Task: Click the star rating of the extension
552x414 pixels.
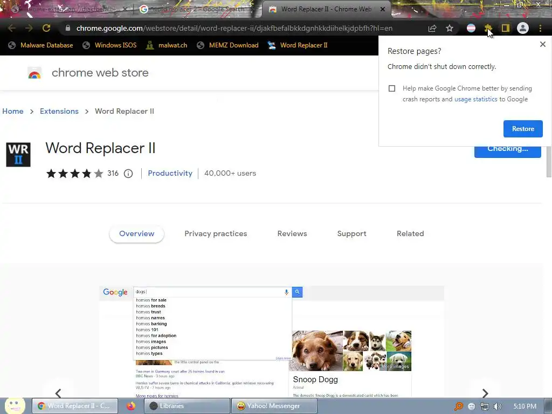Action: tap(74, 173)
